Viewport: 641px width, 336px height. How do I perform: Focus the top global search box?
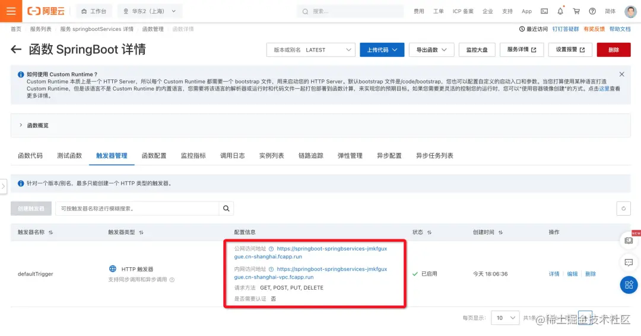350,11
